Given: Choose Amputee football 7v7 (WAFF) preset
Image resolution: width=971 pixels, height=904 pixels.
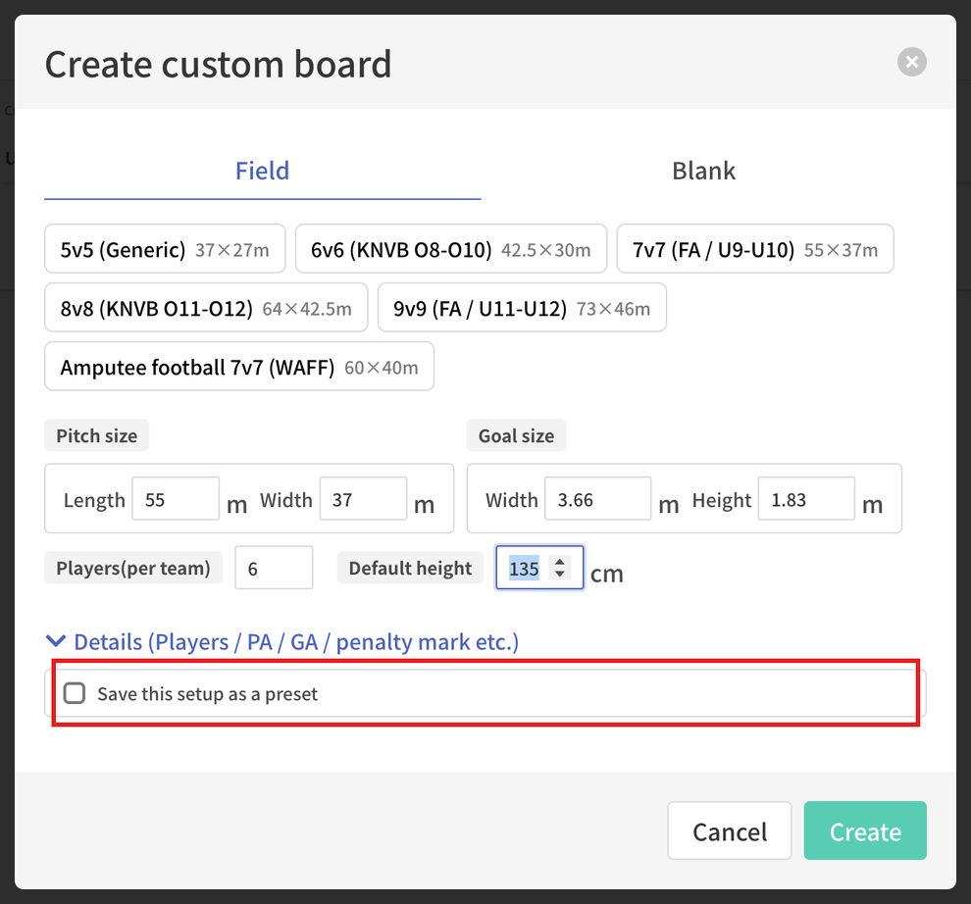Looking at the screenshot, I should pos(239,367).
